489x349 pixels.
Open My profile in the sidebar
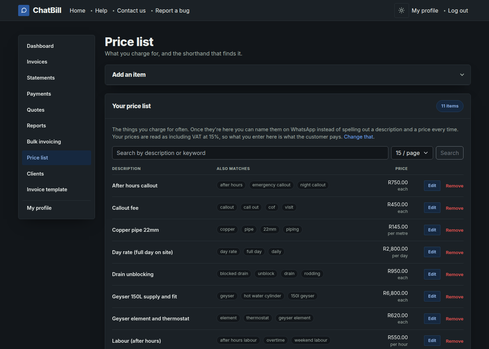[x=57, y=208]
